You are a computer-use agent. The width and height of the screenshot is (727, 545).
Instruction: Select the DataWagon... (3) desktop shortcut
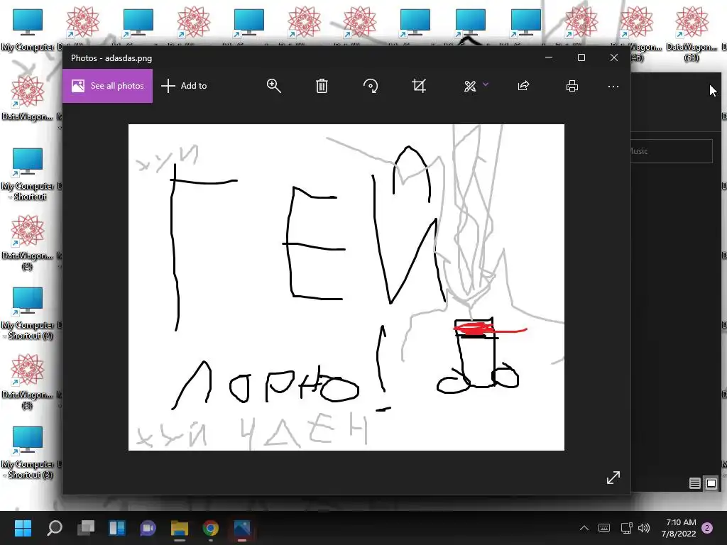pos(28,382)
